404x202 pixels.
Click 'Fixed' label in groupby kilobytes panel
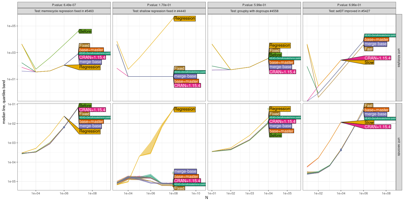274,50
